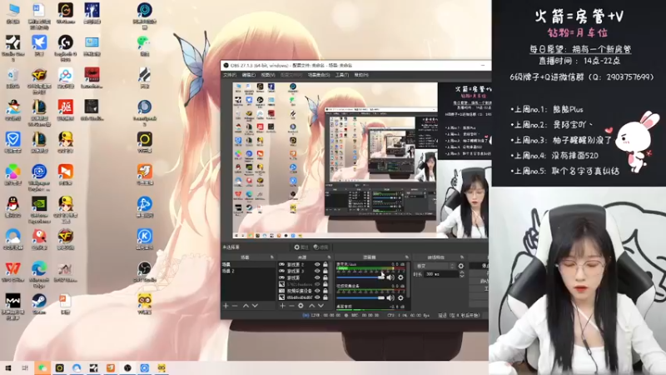Adjust second mixer channel volume slider
Screen dimensions: 666x375
tap(360, 298)
